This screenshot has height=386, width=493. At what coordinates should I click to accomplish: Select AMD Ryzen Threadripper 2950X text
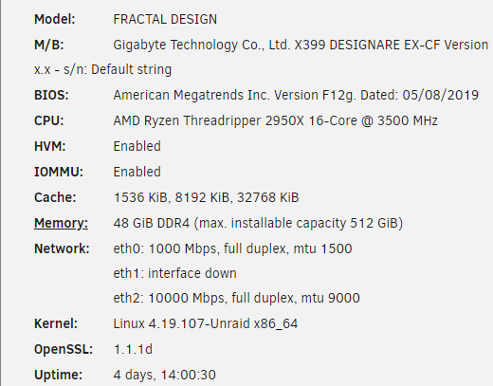[275, 120]
